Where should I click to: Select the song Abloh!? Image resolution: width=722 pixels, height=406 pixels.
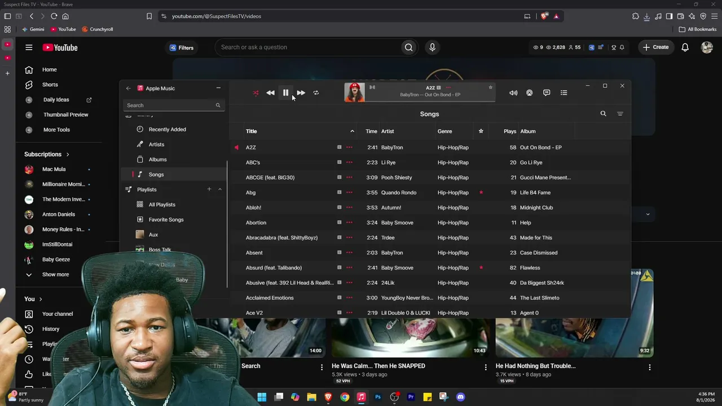(x=253, y=208)
